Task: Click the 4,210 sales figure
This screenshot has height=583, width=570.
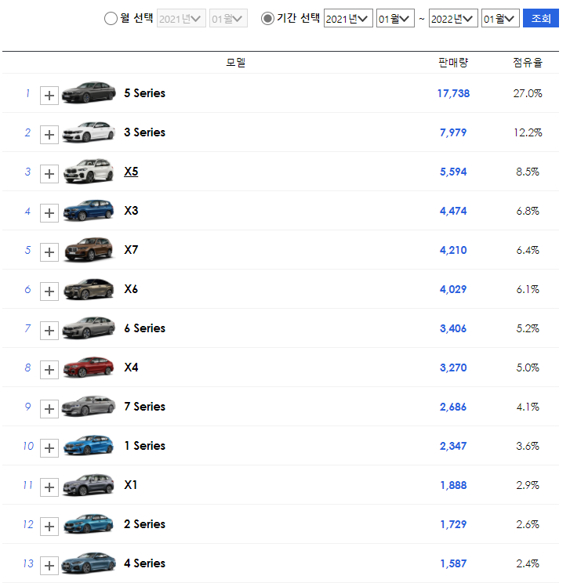Action: 453,250
